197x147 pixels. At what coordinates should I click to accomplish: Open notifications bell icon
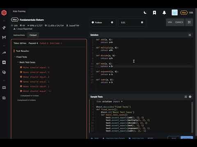tap(164, 13)
